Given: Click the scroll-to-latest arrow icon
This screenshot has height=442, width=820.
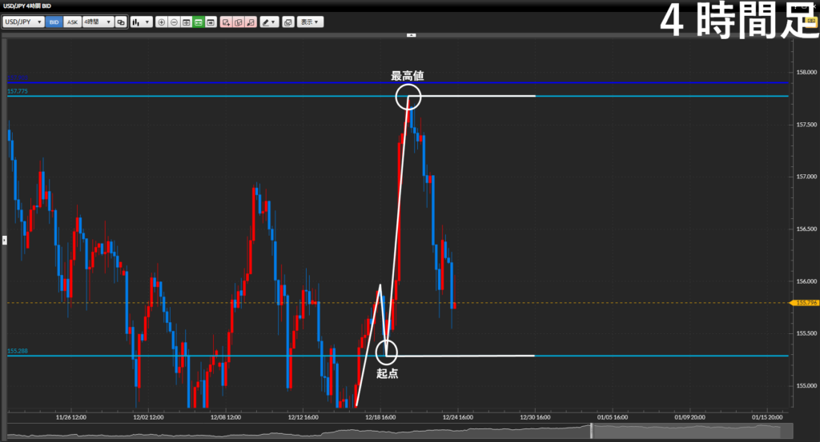Looking at the screenshot, I should click(x=211, y=22).
